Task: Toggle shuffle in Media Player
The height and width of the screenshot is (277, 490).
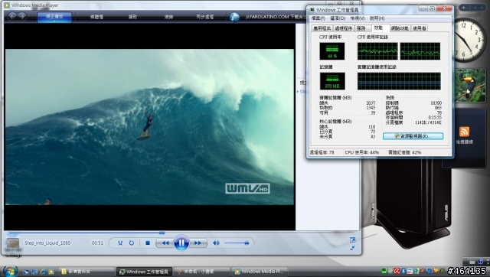Action: [x=120, y=243]
